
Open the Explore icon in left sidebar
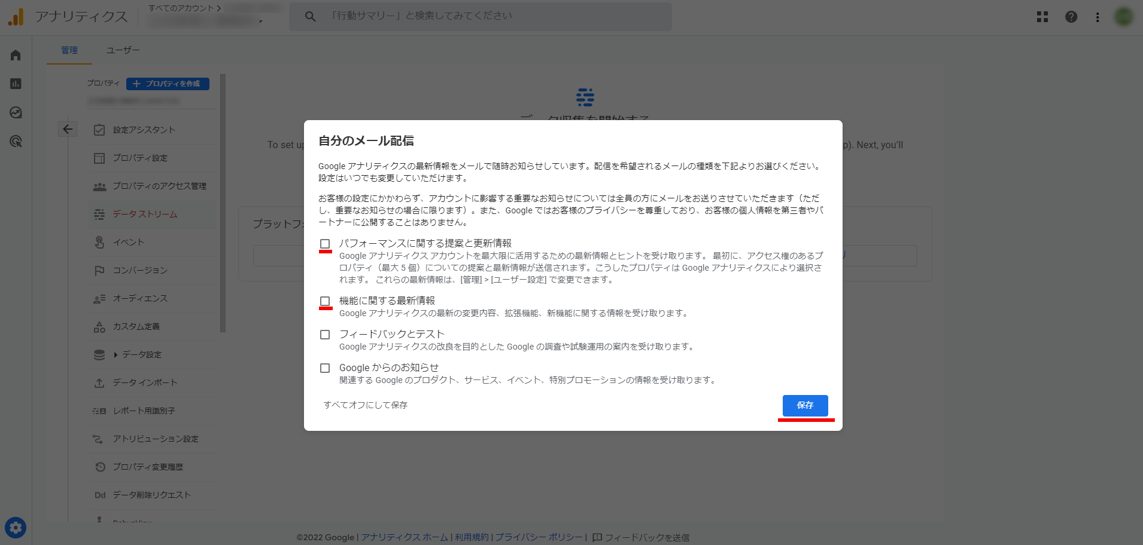point(16,112)
